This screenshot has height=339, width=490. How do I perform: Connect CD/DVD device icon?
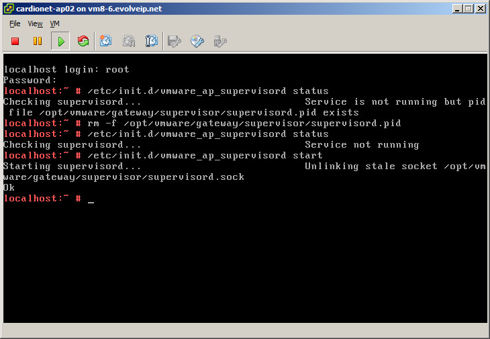pyautogui.click(x=197, y=42)
